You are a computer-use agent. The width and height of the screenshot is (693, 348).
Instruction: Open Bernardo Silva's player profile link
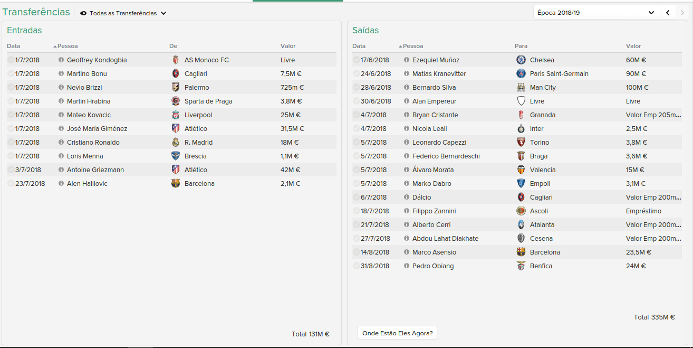(x=434, y=87)
